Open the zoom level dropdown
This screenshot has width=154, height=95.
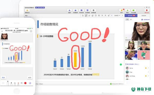(117, 15)
